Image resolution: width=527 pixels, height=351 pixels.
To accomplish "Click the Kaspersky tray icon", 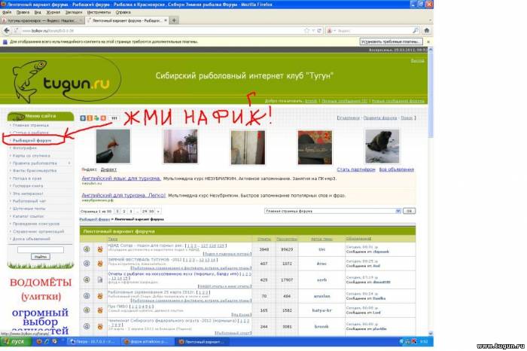I will [414, 342].
